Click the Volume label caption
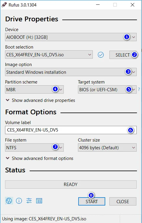 18,123
